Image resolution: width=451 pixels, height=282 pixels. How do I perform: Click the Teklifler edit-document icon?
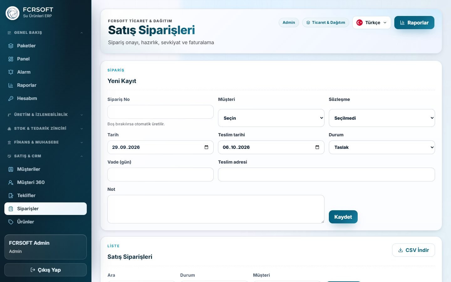click(11, 196)
